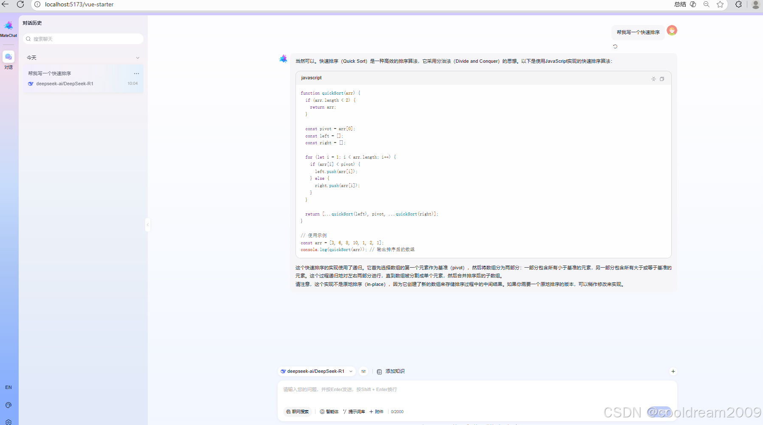Click the user avatar beside the message
The width and height of the screenshot is (763, 425).
point(672,31)
